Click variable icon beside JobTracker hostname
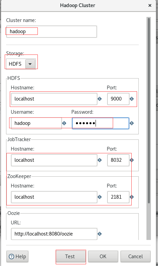This screenshot has width=158, height=266. point(100,160)
